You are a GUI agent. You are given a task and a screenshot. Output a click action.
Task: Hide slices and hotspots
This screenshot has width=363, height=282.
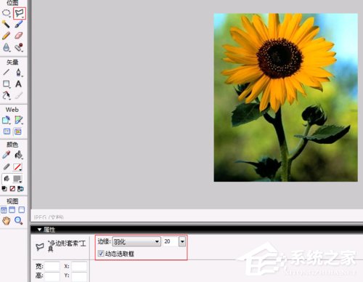pos(7,132)
